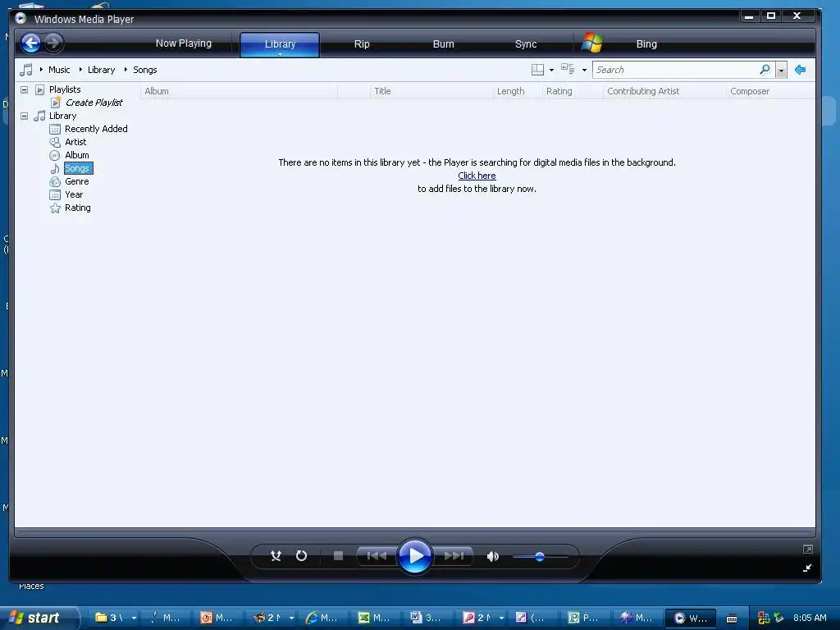Click the Windows logo beside Bing
This screenshot has width=840, height=630.
coord(592,43)
